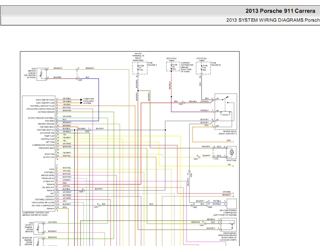The image size is (320, 246).
Task: Click the 'LT SEAT NTC' pin label
Action: (48, 181)
